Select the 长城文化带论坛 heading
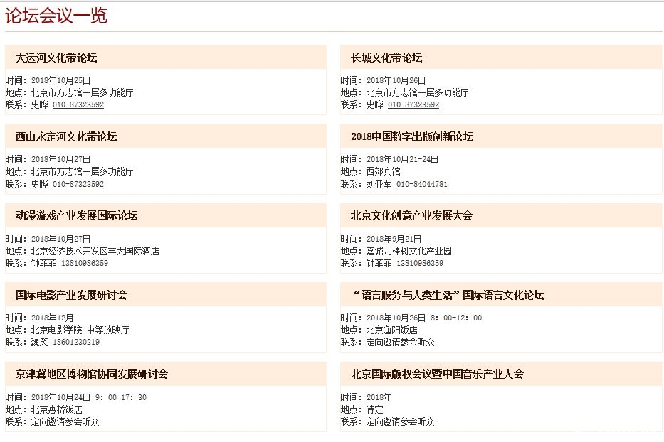 point(386,58)
